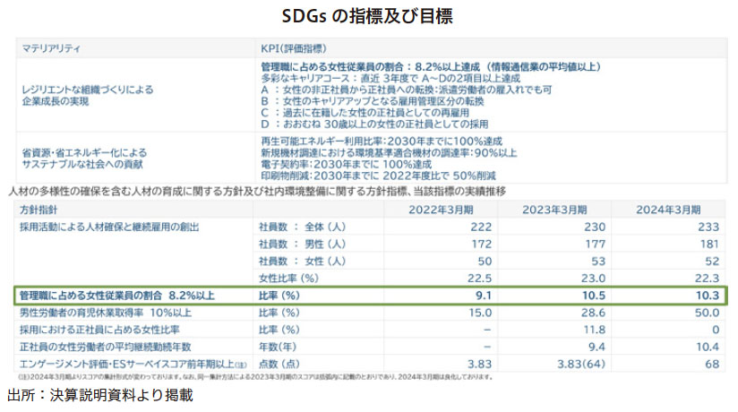Click value 10.5 in highlighted row
Screen dimensions: 738x412
(x=594, y=296)
